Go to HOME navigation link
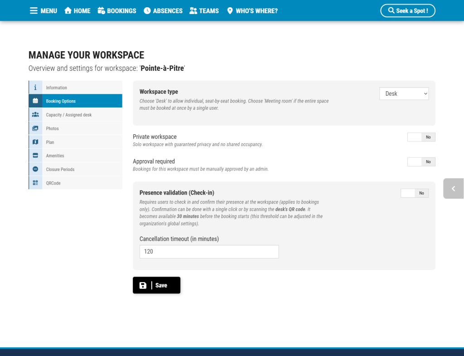The width and height of the screenshot is (464, 356). tap(82, 11)
